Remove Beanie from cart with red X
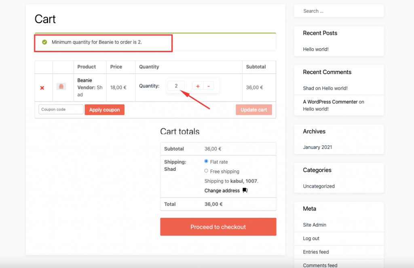Screen dimensions: 414x268 coord(42,88)
